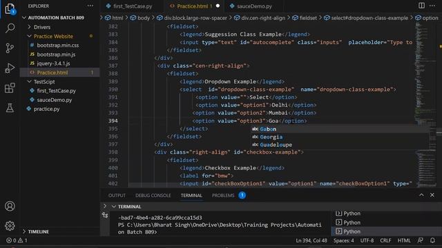The width and height of the screenshot is (442, 248).
Task: Expand the terminal side chevron
Action: [x=105, y=206]
